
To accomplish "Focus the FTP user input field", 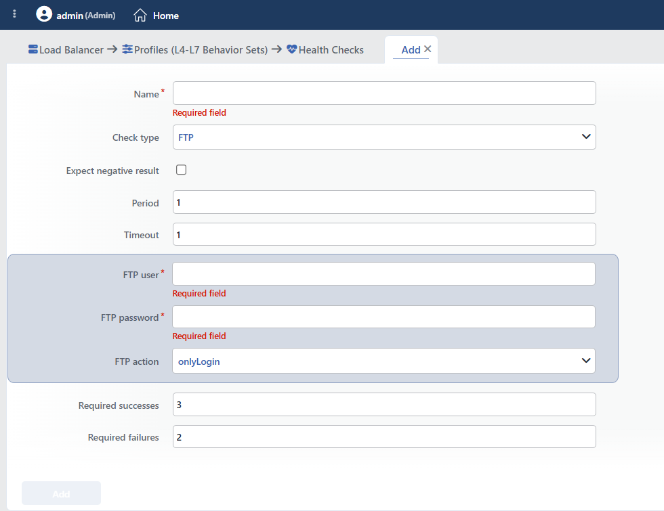I will tap(383, 273).
